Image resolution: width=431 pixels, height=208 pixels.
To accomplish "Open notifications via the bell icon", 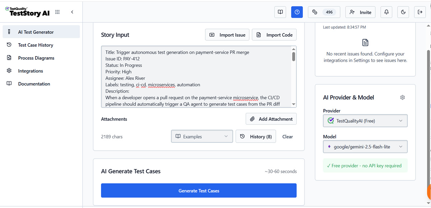I will (386, 12).
